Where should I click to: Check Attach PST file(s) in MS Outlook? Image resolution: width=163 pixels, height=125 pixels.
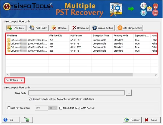[x=61, y=108]
